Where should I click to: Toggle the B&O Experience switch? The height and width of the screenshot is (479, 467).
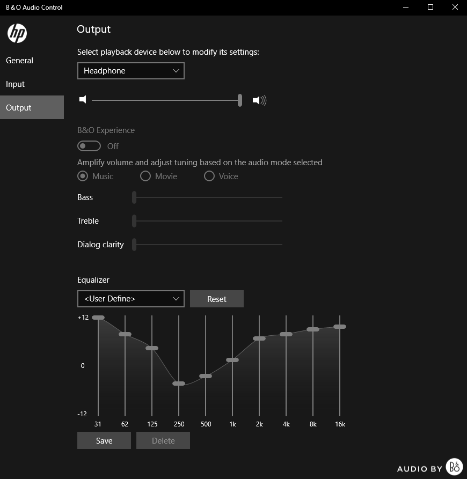89,146
